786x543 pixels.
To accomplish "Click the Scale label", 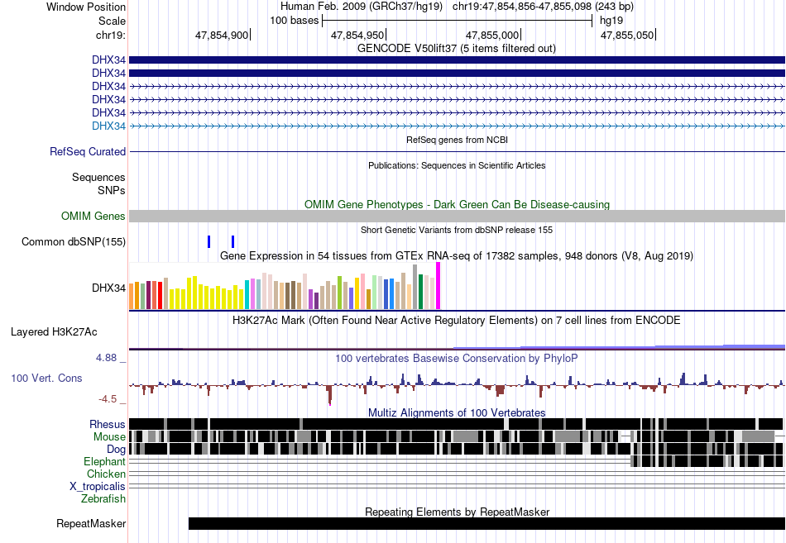I will (x=112, y=21).
